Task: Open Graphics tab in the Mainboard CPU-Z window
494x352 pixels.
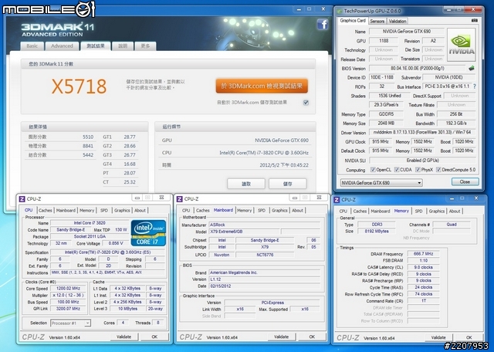Action: [x=279, y=210]
